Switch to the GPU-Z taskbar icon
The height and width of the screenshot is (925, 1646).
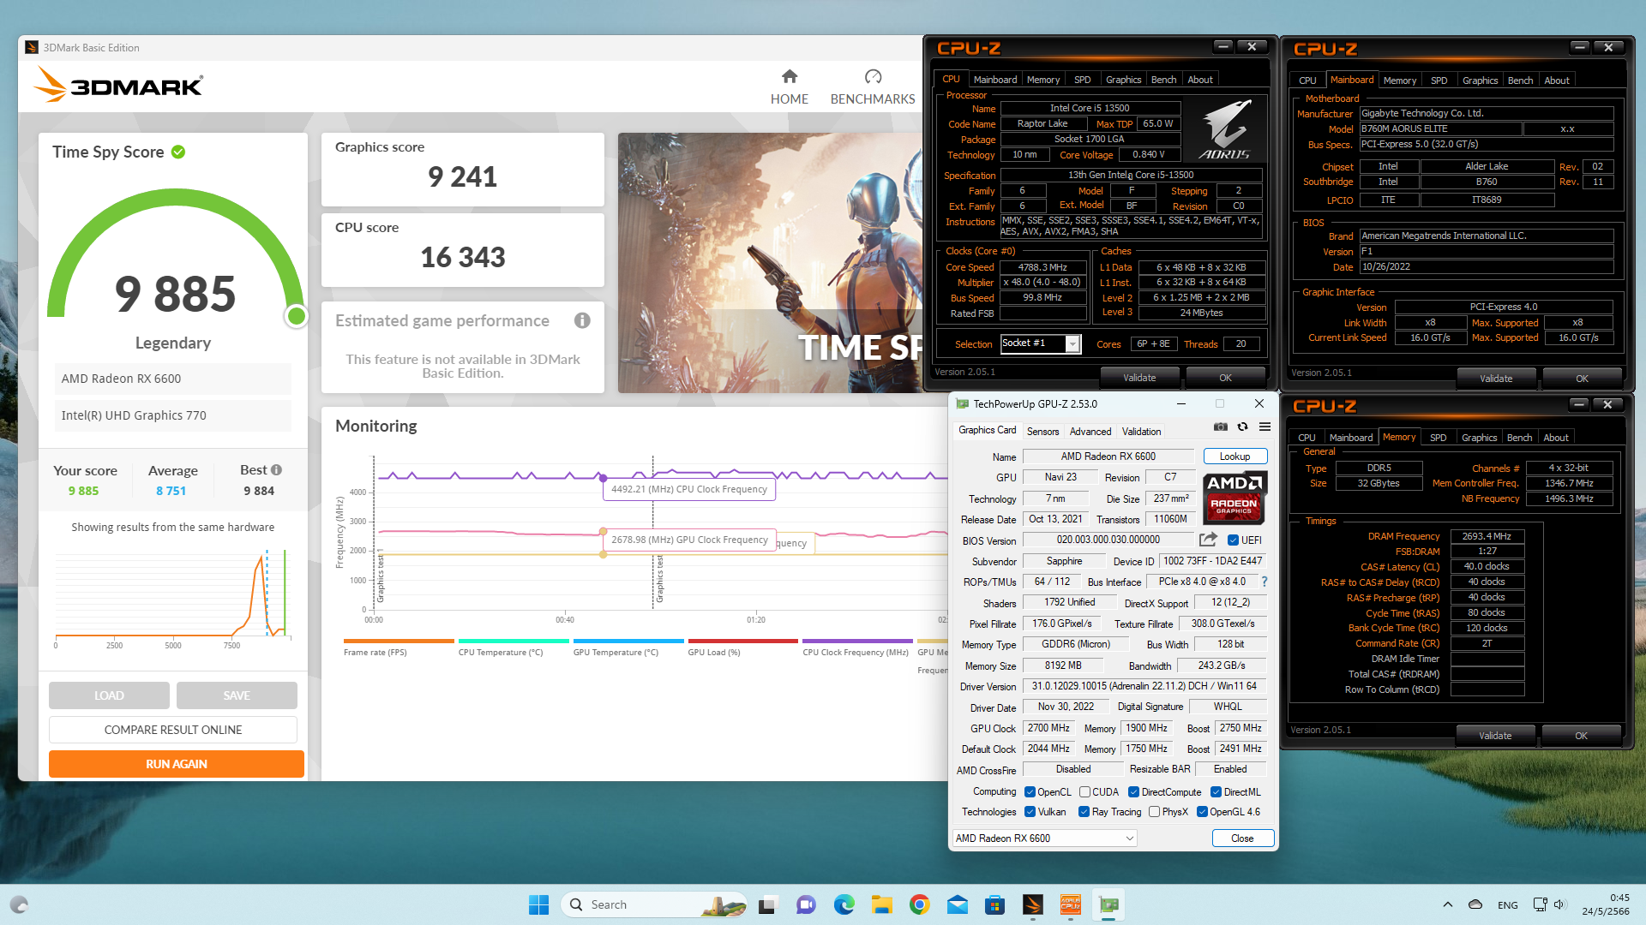[1109, 904]
